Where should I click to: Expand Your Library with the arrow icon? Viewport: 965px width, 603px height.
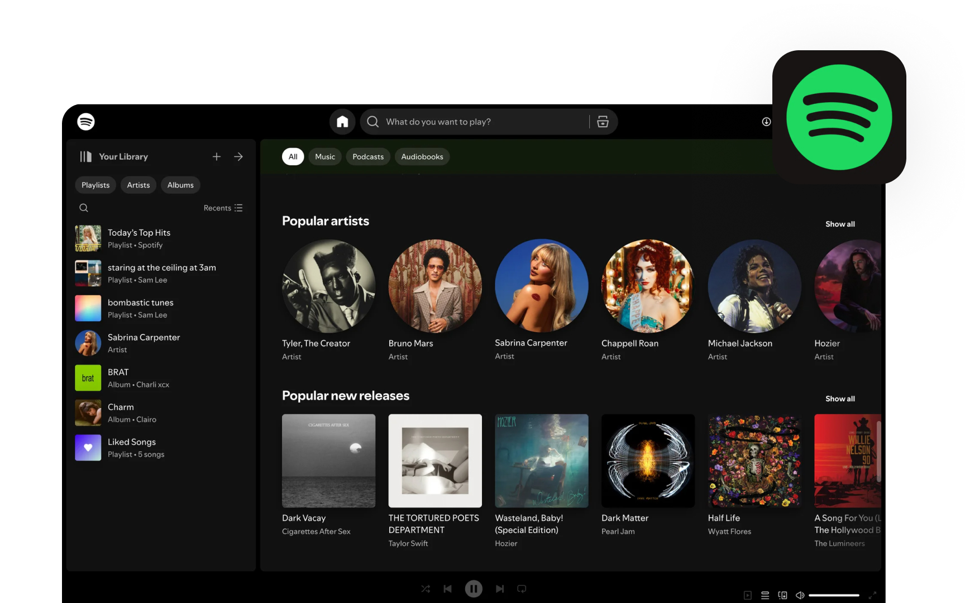(238, 157)
